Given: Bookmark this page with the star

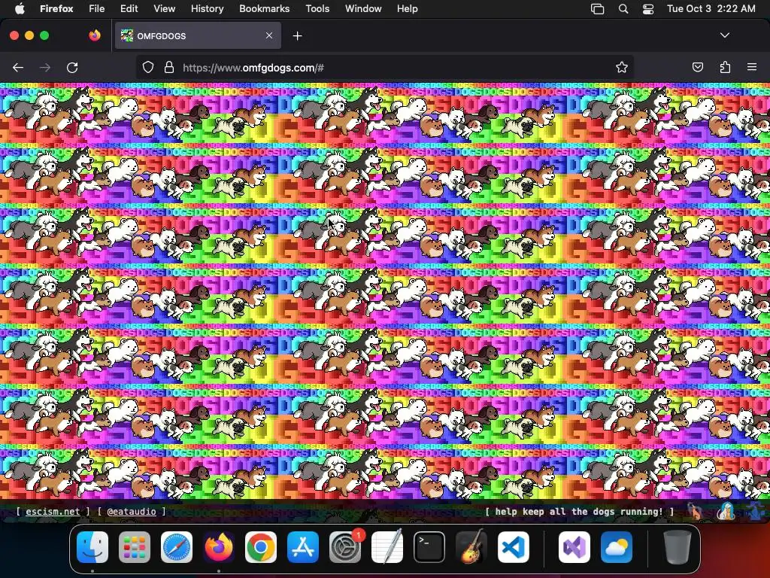Looking at the screenshot, I should (622, 68).
